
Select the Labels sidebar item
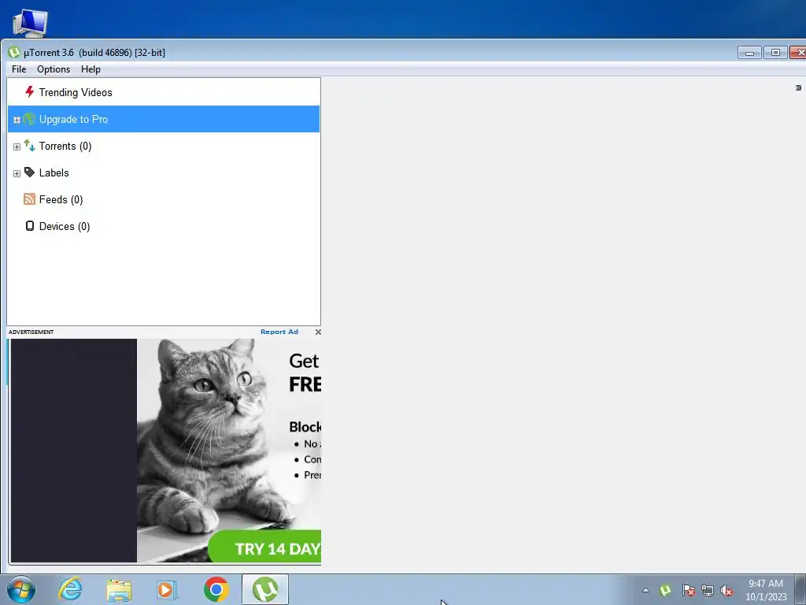(x=164, y=173)
